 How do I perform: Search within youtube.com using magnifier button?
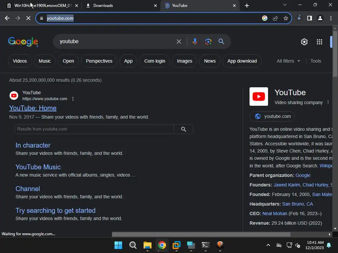click(184, 129)
